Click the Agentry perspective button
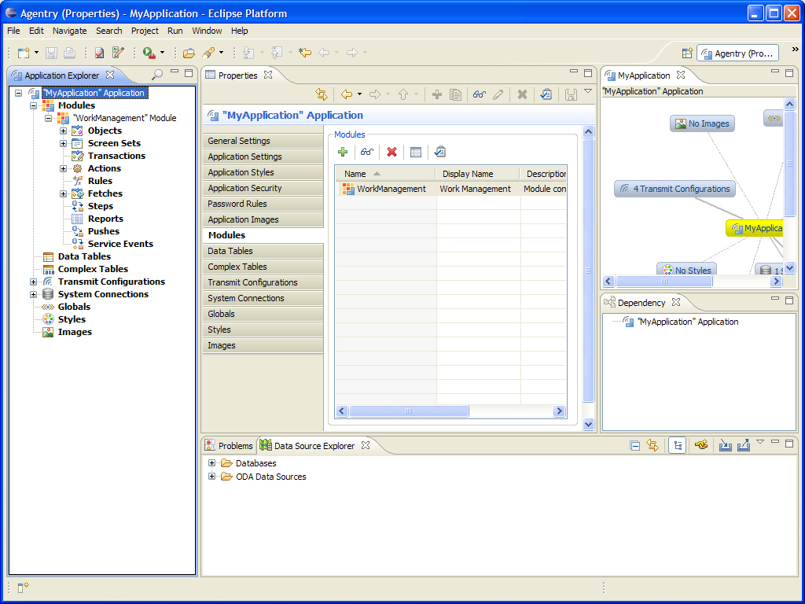The height and width of the screenshot is (604, 805). [737, 53]
